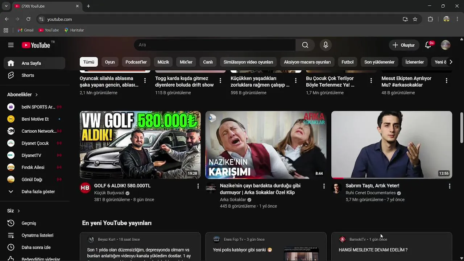Select Simülasyon video oyunları chip

point(248,62)
